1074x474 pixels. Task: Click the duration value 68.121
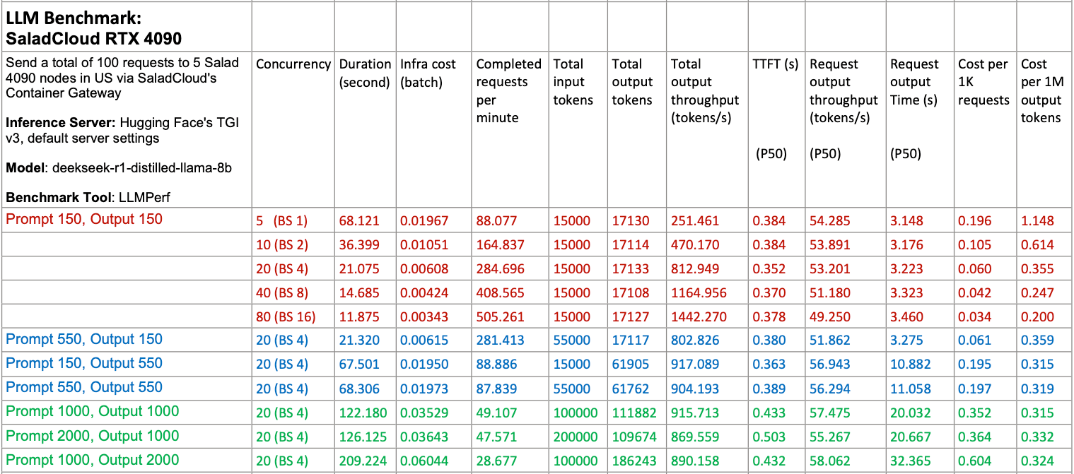(359, 221)
